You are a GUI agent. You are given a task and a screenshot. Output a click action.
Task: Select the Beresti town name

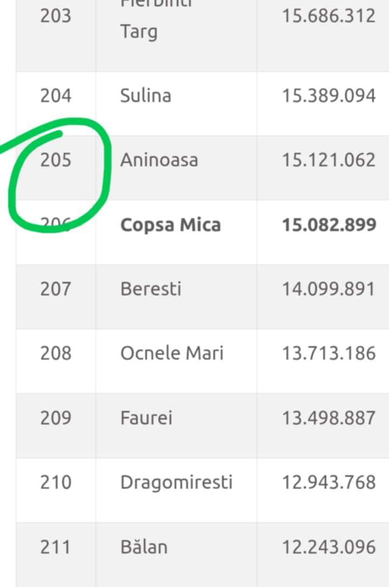click(151, 289)
